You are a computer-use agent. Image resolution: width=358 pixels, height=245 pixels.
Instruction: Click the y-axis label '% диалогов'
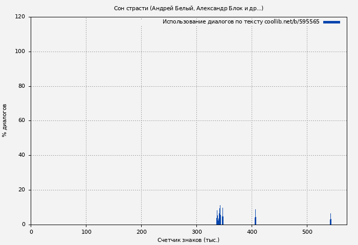(5, 120)
